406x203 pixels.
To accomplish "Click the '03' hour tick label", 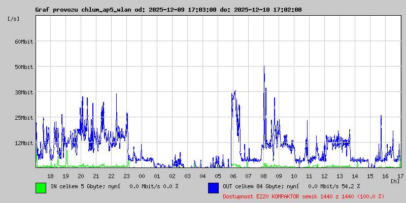I will (187, 176).
